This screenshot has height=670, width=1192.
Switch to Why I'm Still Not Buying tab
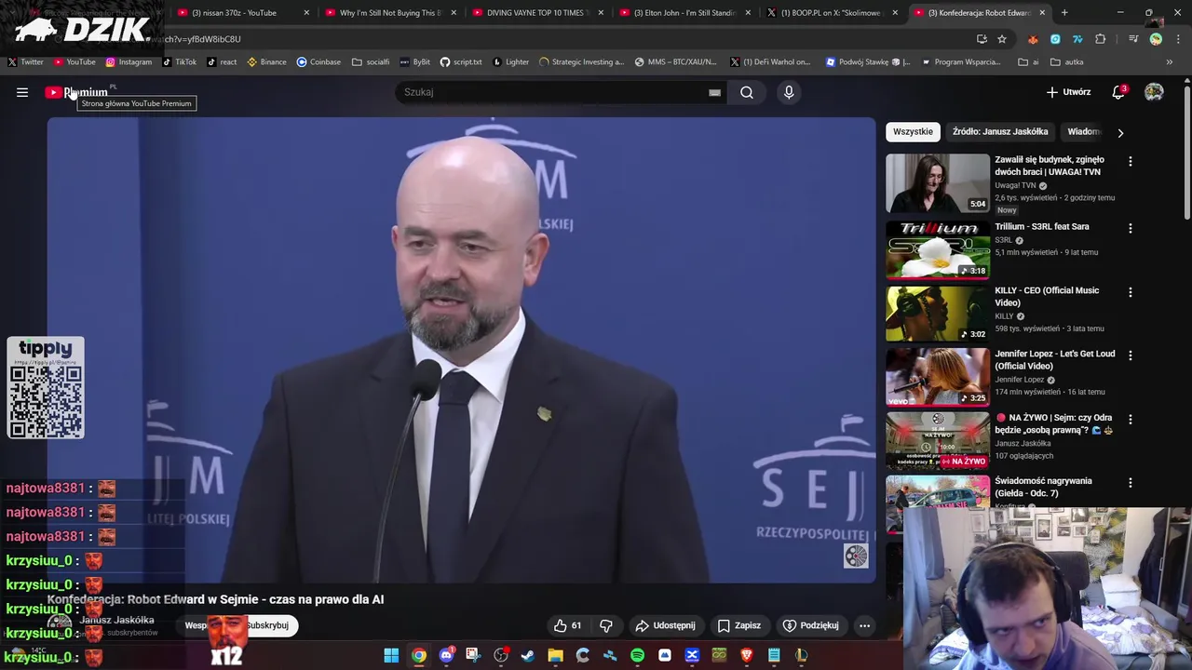pos(389,13)
